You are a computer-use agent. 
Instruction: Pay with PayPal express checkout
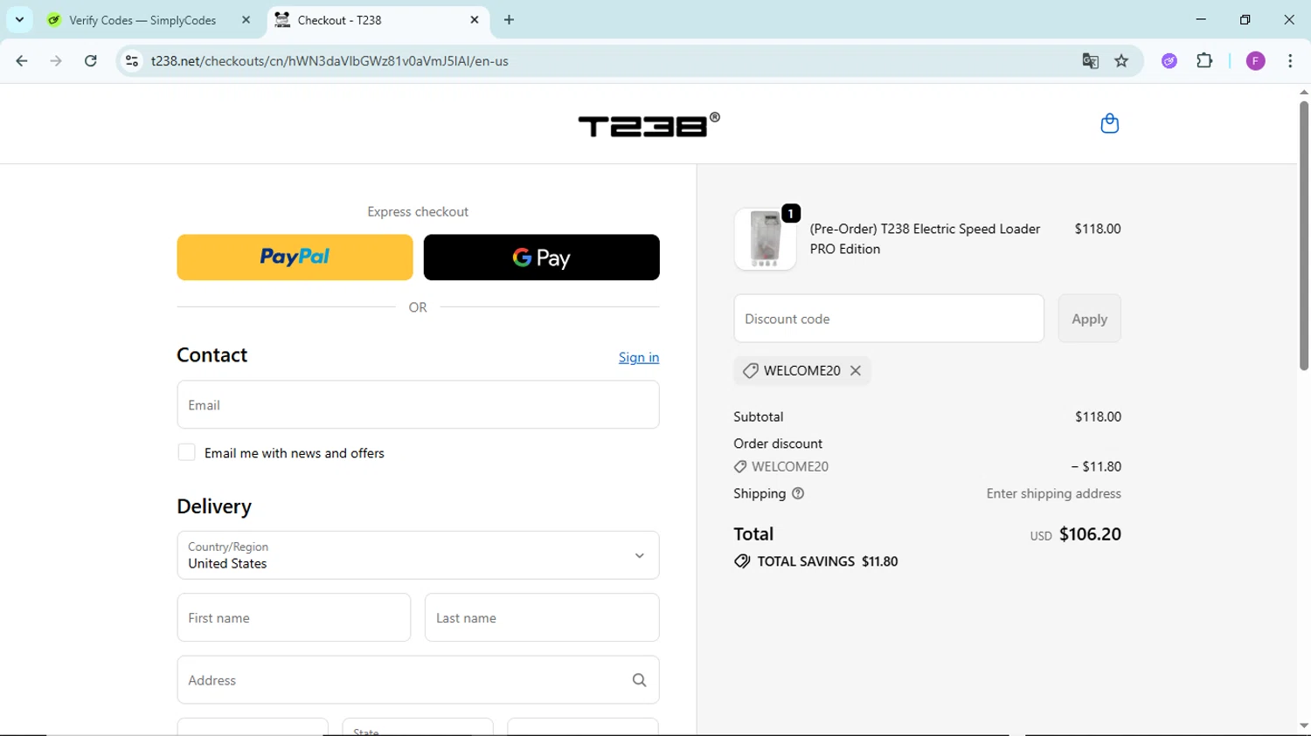click(295, 258)
